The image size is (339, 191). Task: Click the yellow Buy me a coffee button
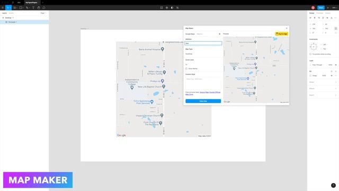point(281,34)
